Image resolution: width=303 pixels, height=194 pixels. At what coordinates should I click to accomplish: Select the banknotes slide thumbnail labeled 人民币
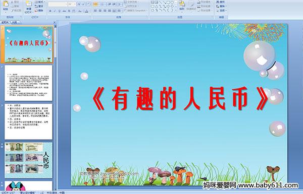coord(29,160)
